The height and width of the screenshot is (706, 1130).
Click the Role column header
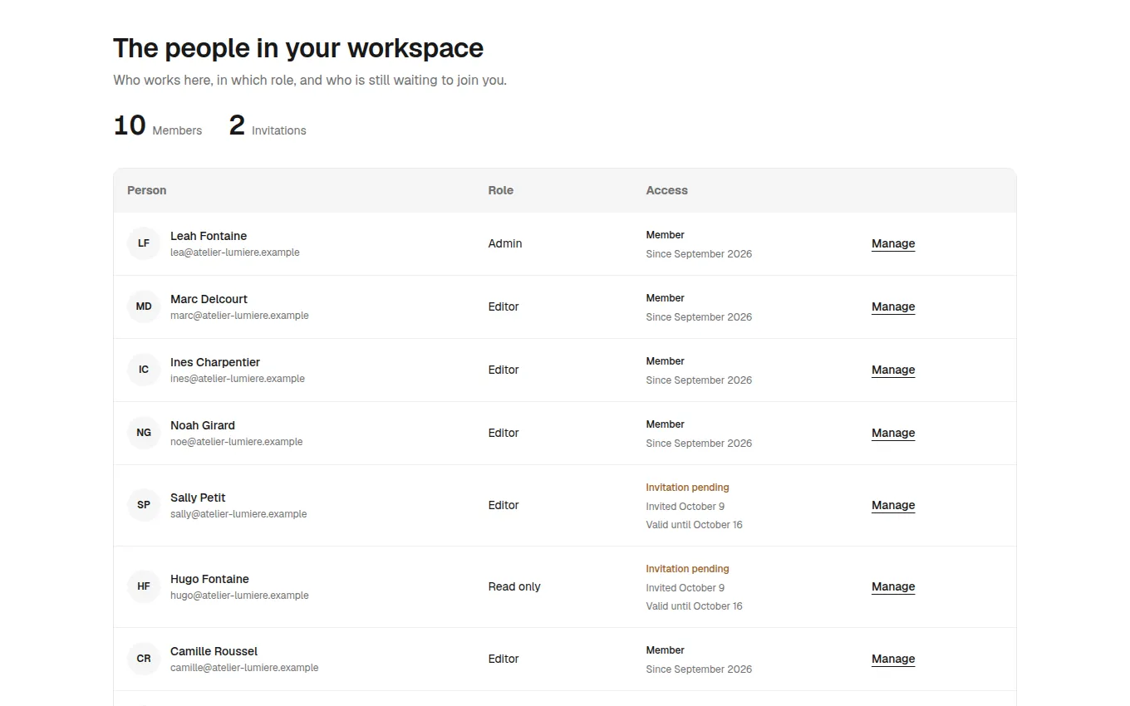(x=501, y=190)
